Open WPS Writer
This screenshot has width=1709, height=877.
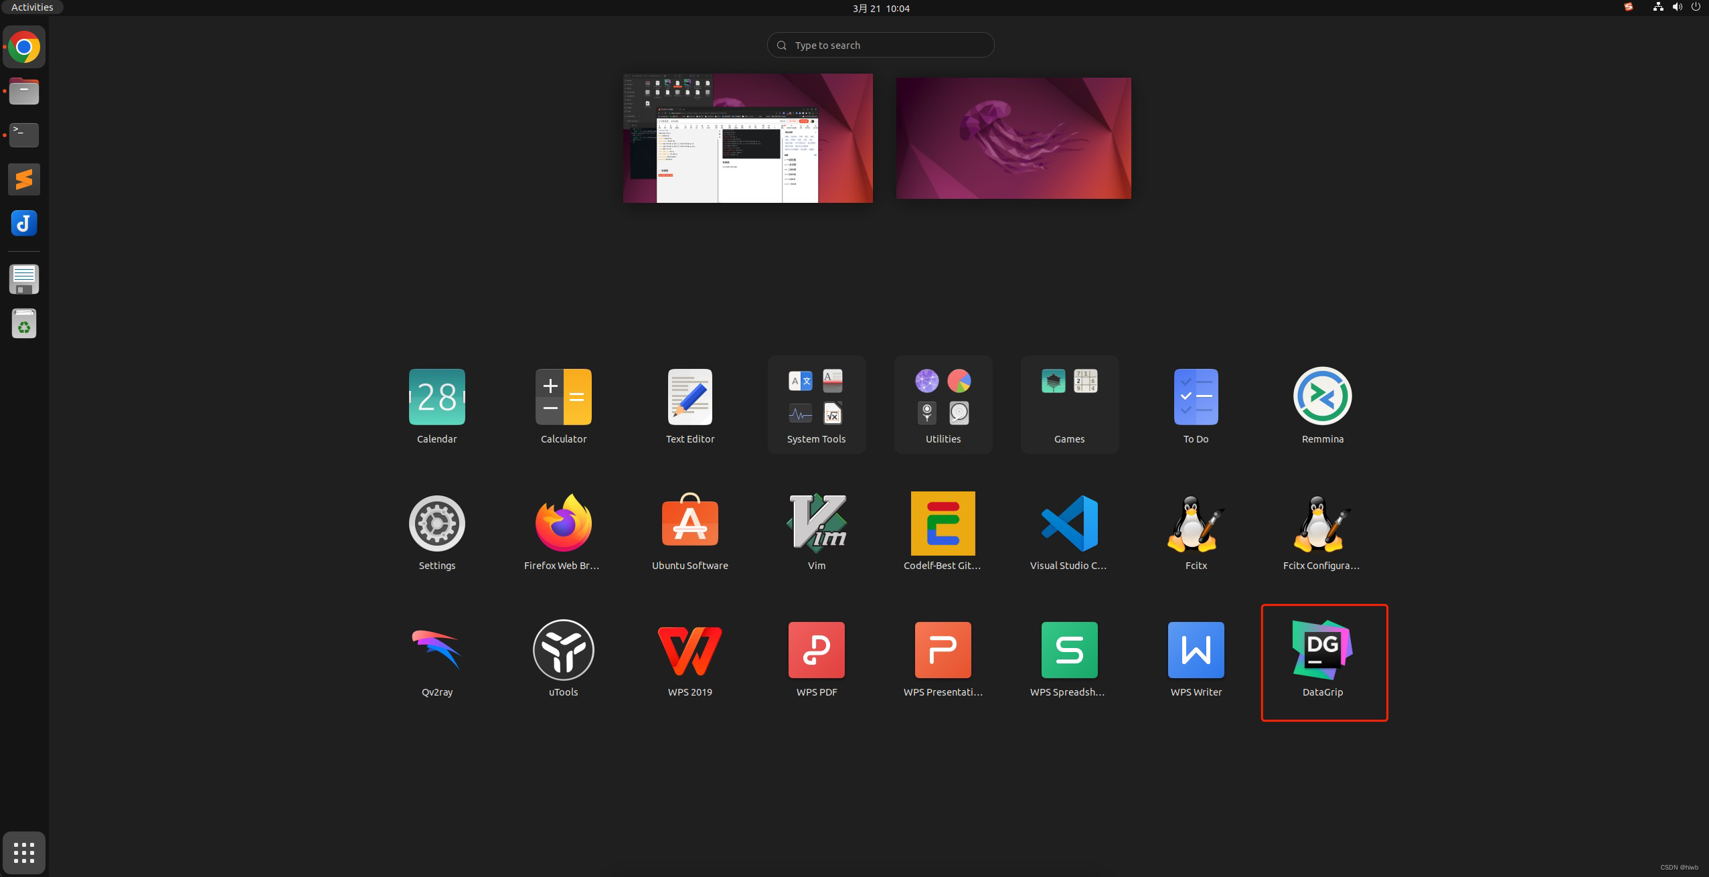point(1196,658)
